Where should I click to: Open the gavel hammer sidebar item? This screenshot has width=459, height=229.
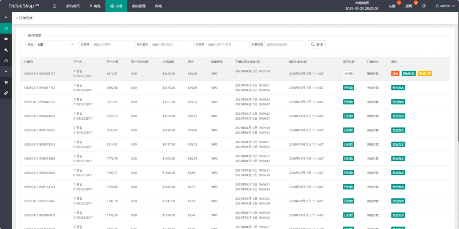click(x=6, y=50)
